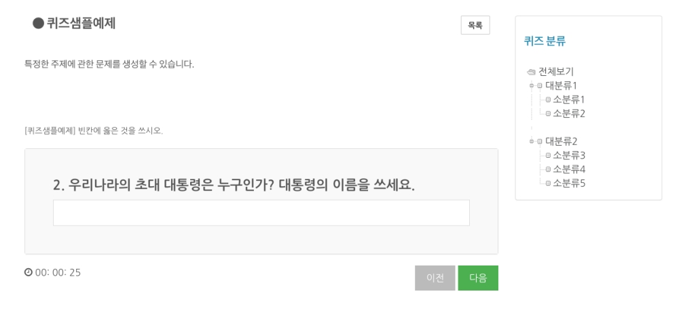Collapse the 대분류1 tree node
679x319 pixels.
(x=532, y=85)
